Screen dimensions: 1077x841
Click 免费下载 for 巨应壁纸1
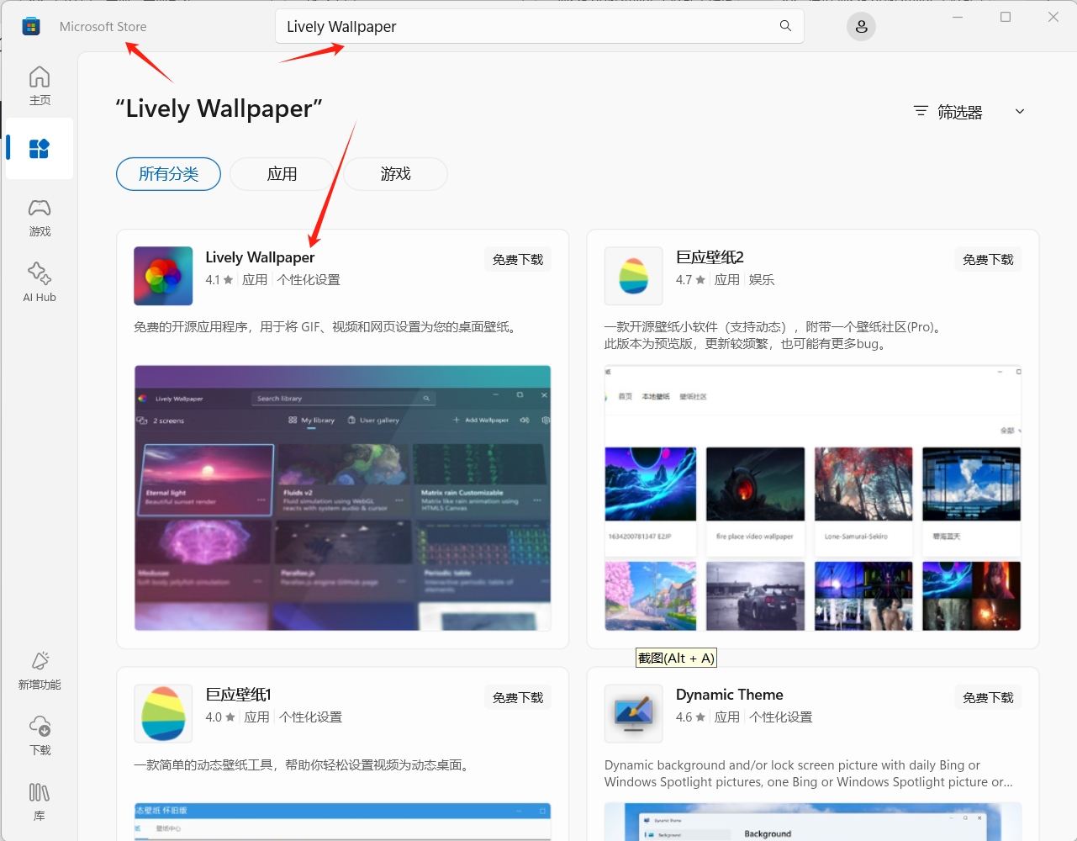click(518, 698)
